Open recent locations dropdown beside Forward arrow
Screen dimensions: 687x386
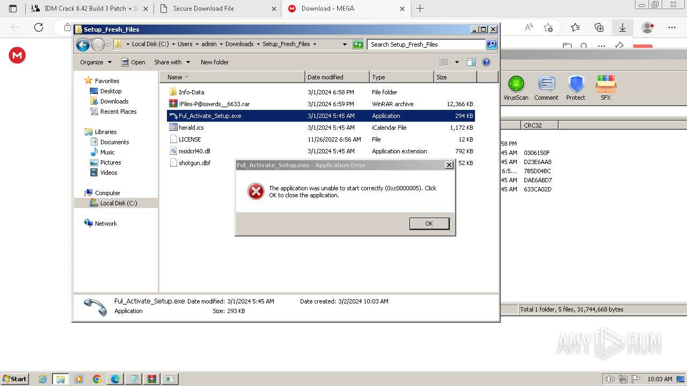coord(108,44)
